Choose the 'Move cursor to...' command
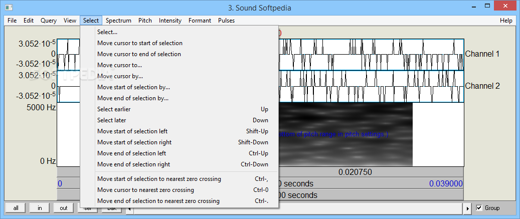The width and height of the screenshot is (520, 219). coord(179,65)
